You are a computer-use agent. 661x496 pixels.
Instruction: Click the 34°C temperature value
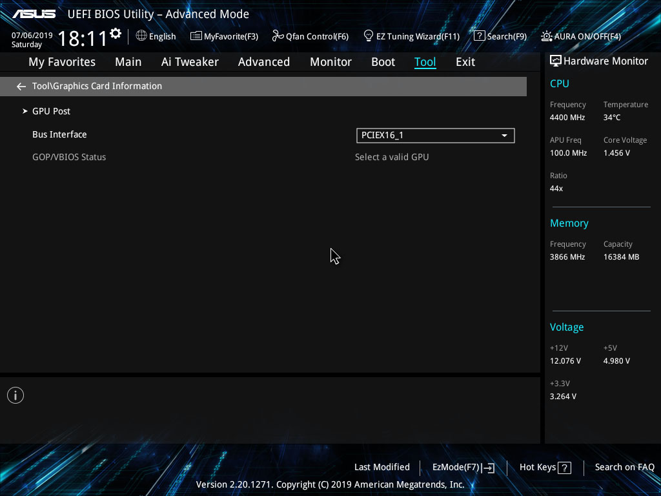pos(612,118)
